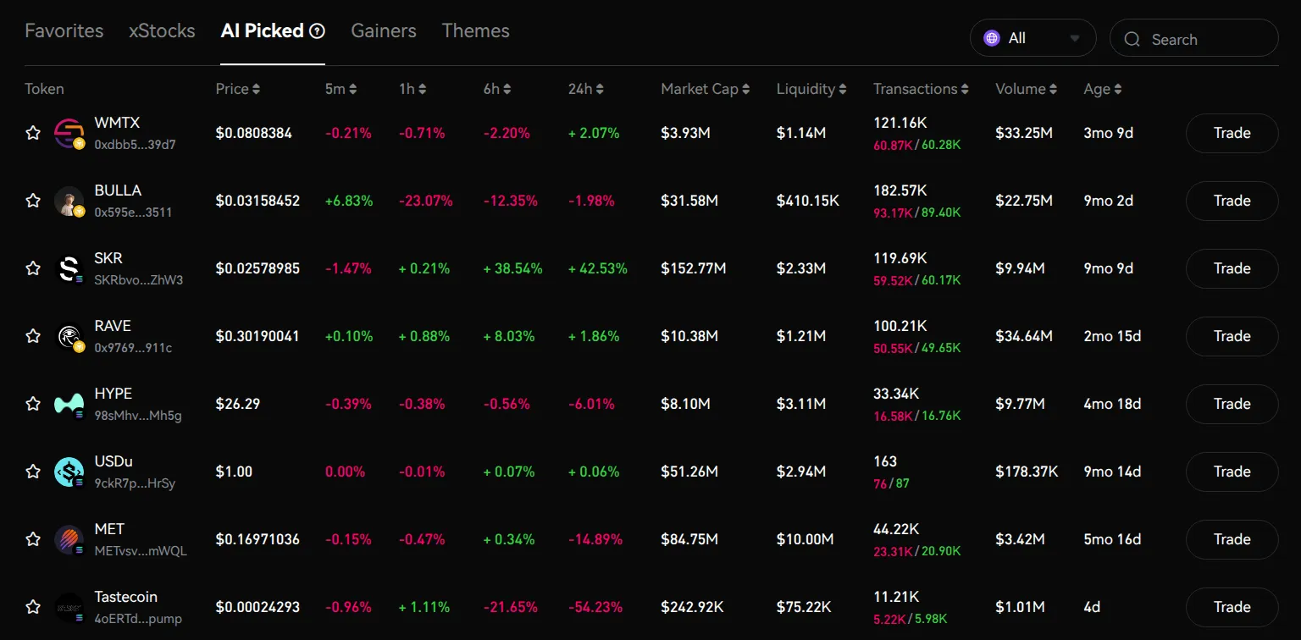This screenshot has width=1301, height=640.
Task: Click the AI Picked help question icon
Action: click(318, 31)
